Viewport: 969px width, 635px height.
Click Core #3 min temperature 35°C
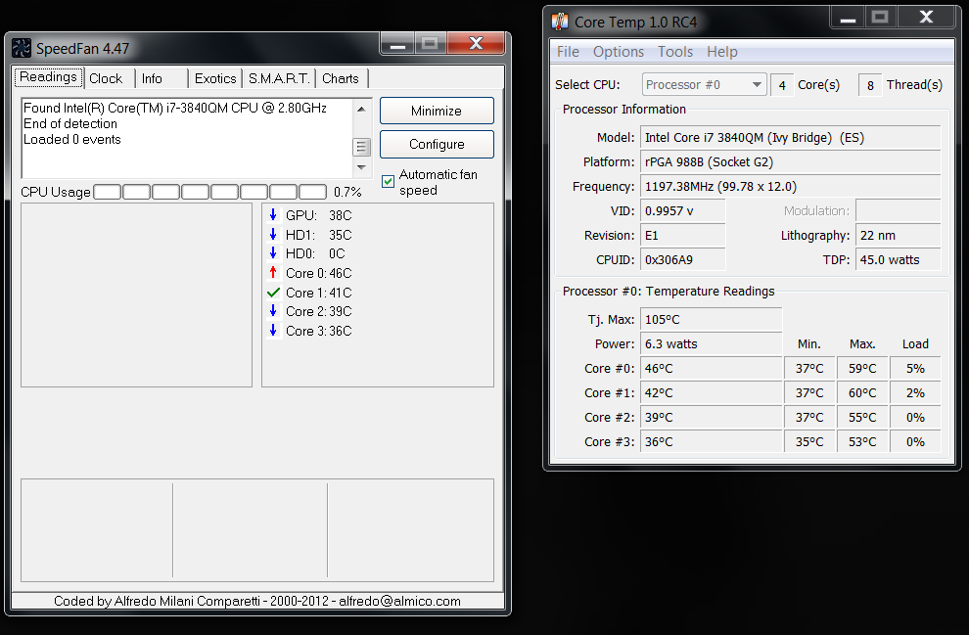tap(809, 441)
